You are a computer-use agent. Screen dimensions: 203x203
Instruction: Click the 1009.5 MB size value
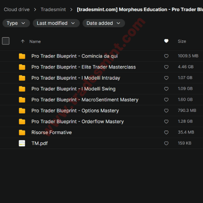click(x=188, y=56)
